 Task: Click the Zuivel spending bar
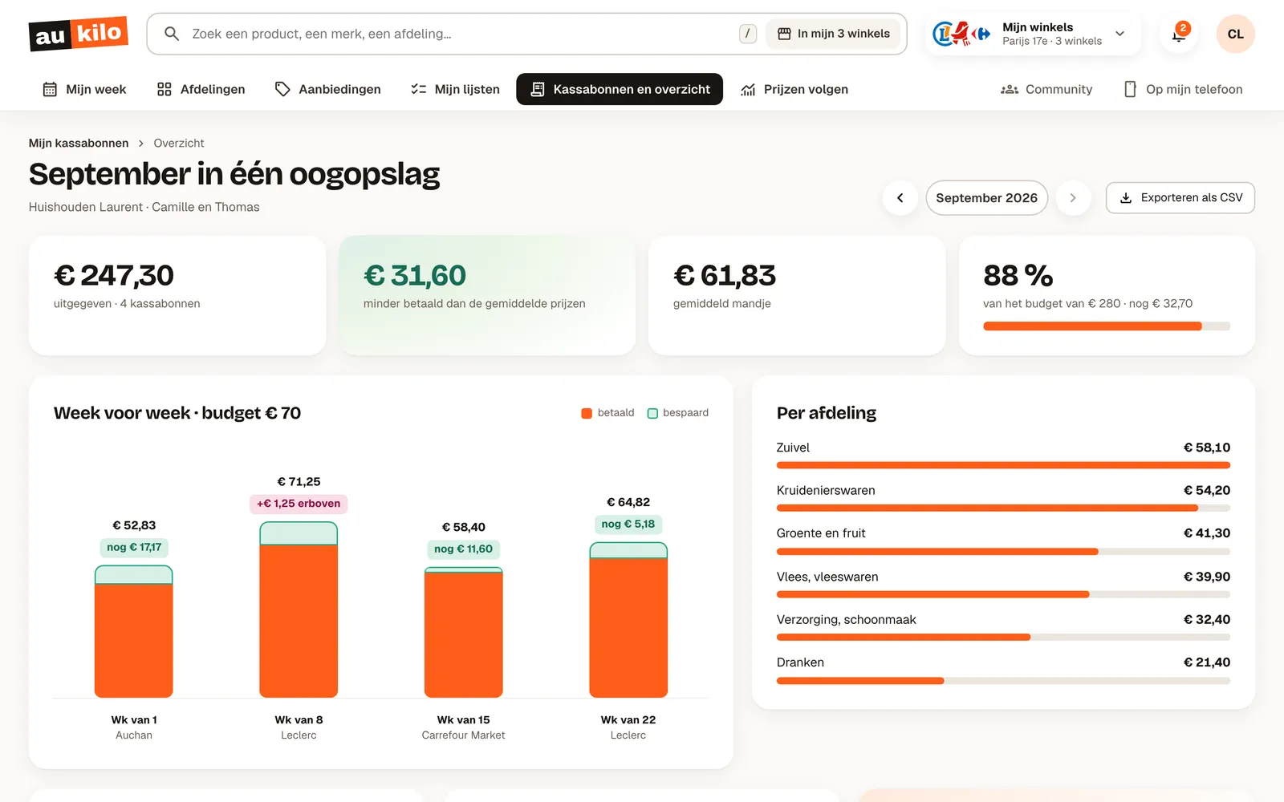(x=1003, y=465)
